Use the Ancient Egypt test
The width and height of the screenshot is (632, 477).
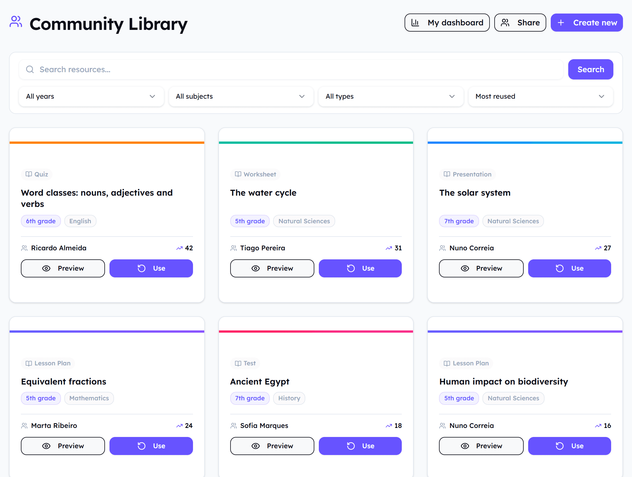point(360,446)
